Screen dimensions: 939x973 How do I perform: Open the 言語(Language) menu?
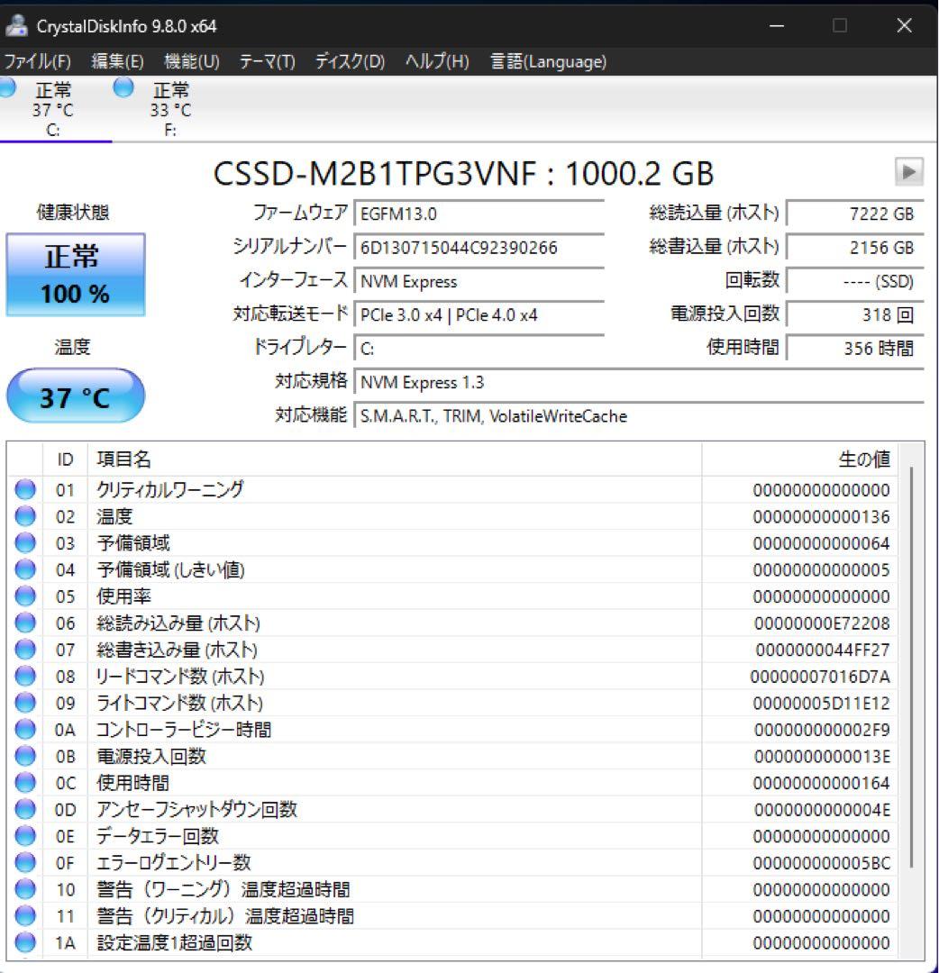pos(548,61)
